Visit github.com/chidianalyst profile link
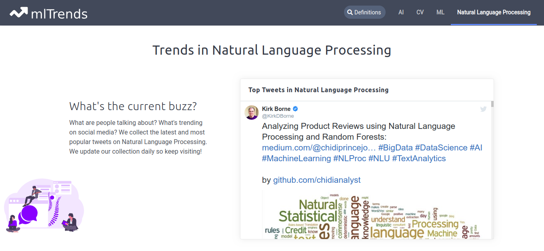 pyautogui.click(x=317, y=180)
